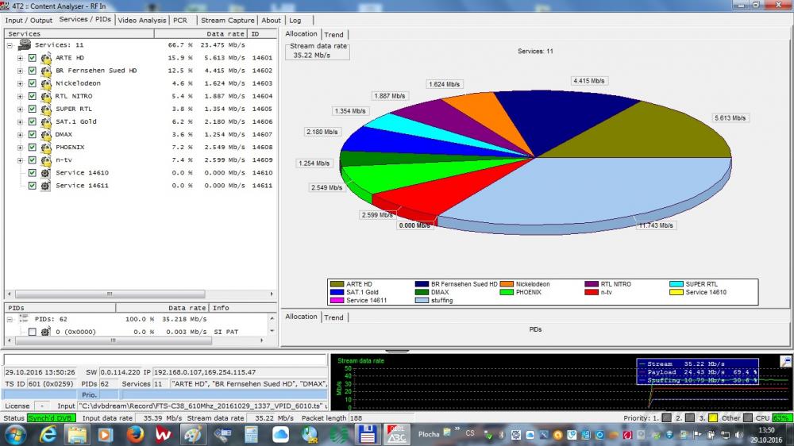Click the ARTE HD service icon
The image size is (794, 446).
pyautogui.click(x=46, y=58)
